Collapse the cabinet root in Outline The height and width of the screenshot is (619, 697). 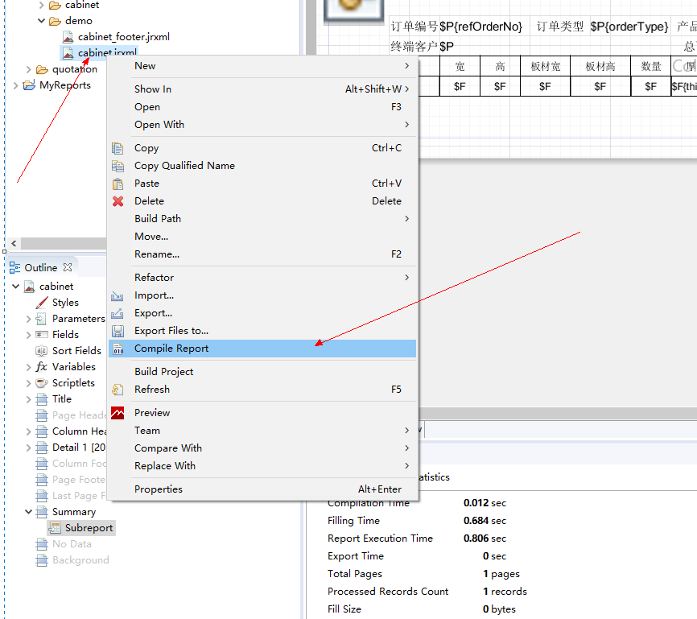pyautogui.click(x=15, y=287)
